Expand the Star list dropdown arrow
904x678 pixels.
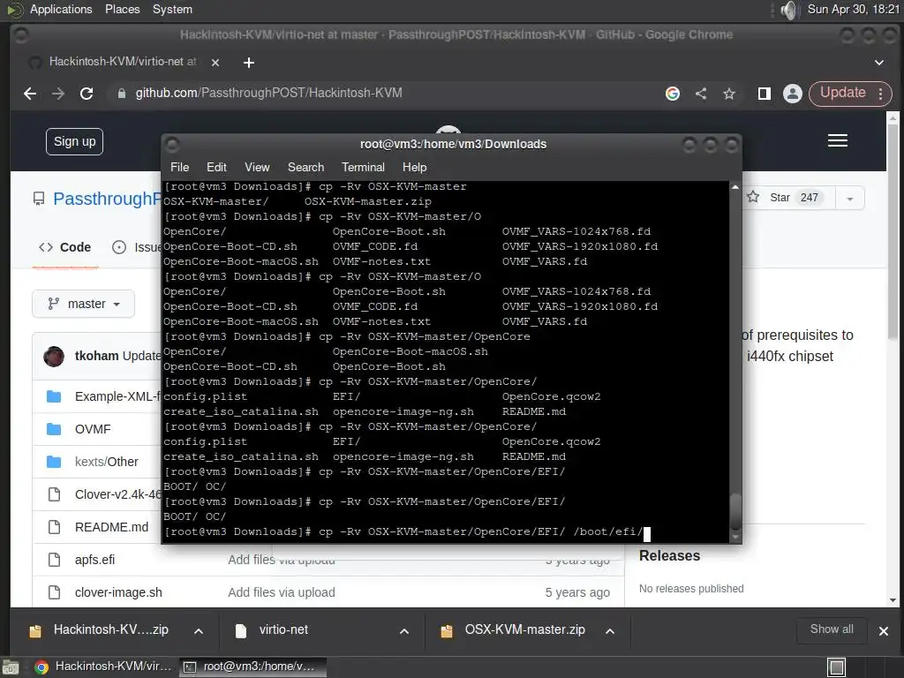(850, 199)
